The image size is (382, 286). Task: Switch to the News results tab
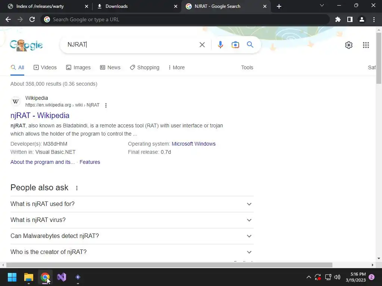point(110,67)
